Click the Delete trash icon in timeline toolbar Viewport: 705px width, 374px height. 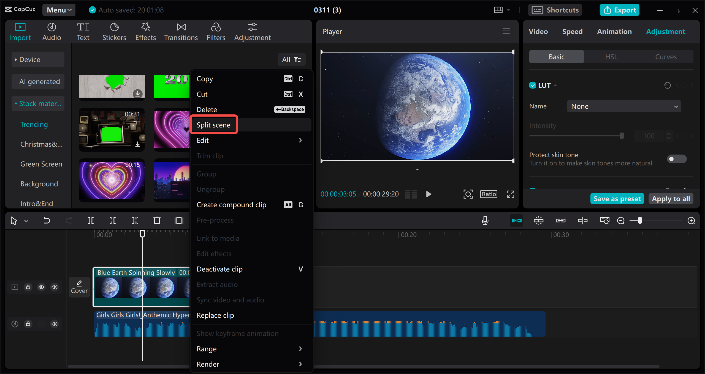(x=157, y=221)
